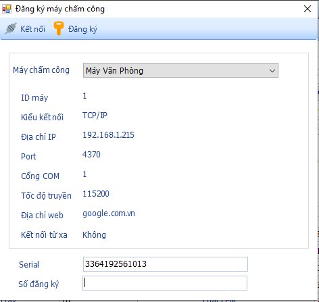Click the orange key icon for Đăng ký
Image resolution: width=319 pixels, height=302 pixels.
coord(59,28)
